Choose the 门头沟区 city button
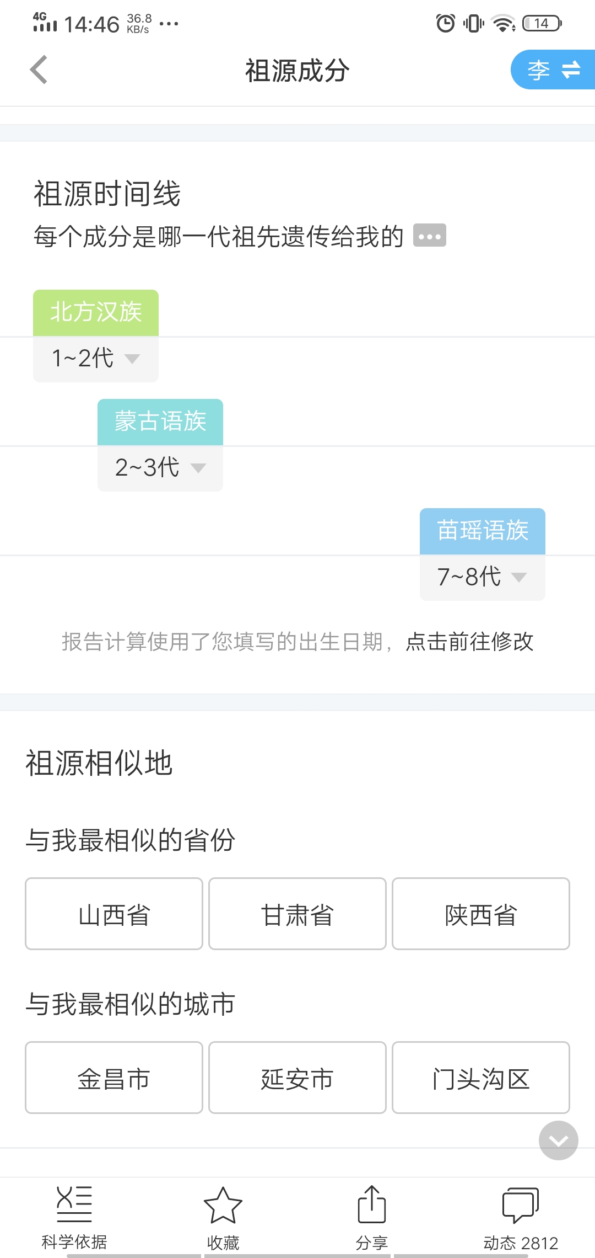This screenshot has width=595, height=1258. point(481,1078)
